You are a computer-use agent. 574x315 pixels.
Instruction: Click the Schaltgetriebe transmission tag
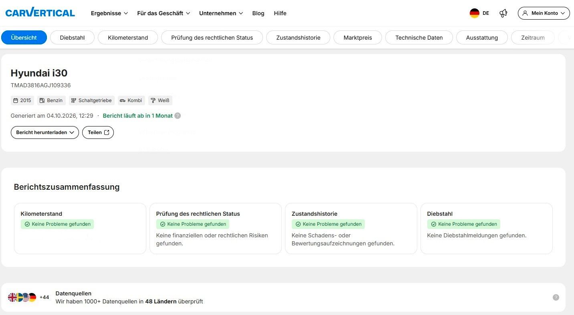click(x=92, y=100)
